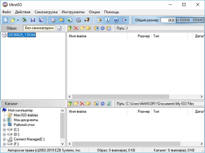Expand the Мои документы tree node
The height and width of the screenshot is (153, 205).
point(4,120)
